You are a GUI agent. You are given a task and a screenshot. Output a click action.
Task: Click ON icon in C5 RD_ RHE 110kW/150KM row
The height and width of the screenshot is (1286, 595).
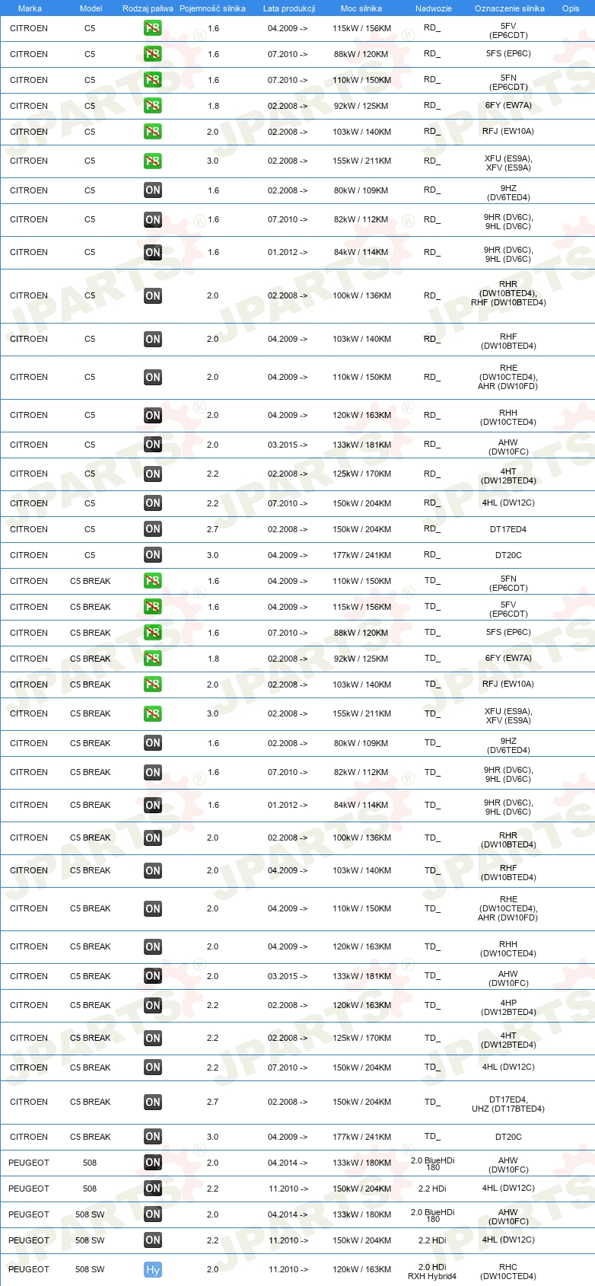(x=153, y=378)
